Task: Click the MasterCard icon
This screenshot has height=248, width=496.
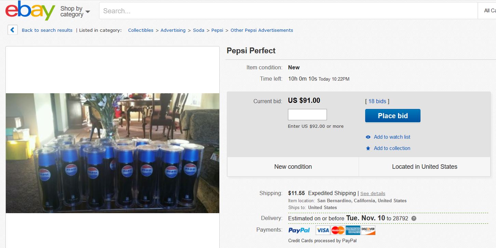Action: click(338, 230)
